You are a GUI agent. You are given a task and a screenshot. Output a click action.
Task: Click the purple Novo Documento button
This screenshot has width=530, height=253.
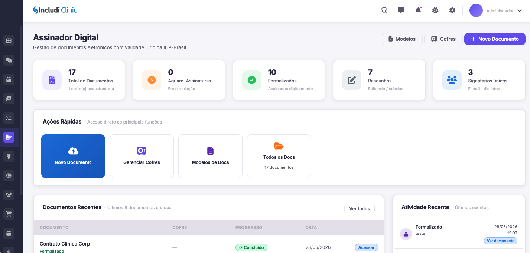coord(495,39)
